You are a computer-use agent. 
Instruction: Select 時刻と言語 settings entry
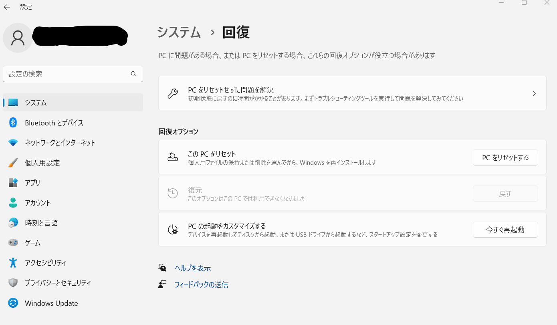(42, 223)
